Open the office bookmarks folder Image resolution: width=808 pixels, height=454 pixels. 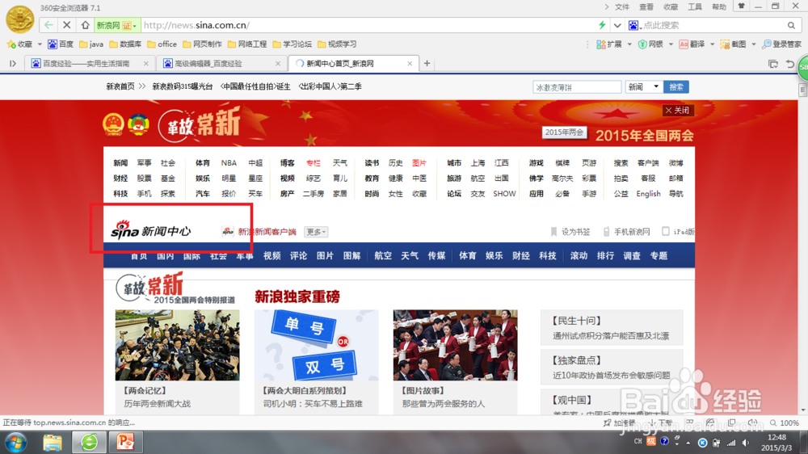point(162,44)
